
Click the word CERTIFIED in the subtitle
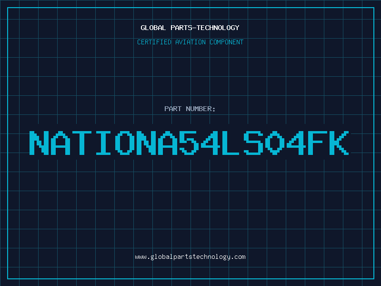(x=154, y=42)
